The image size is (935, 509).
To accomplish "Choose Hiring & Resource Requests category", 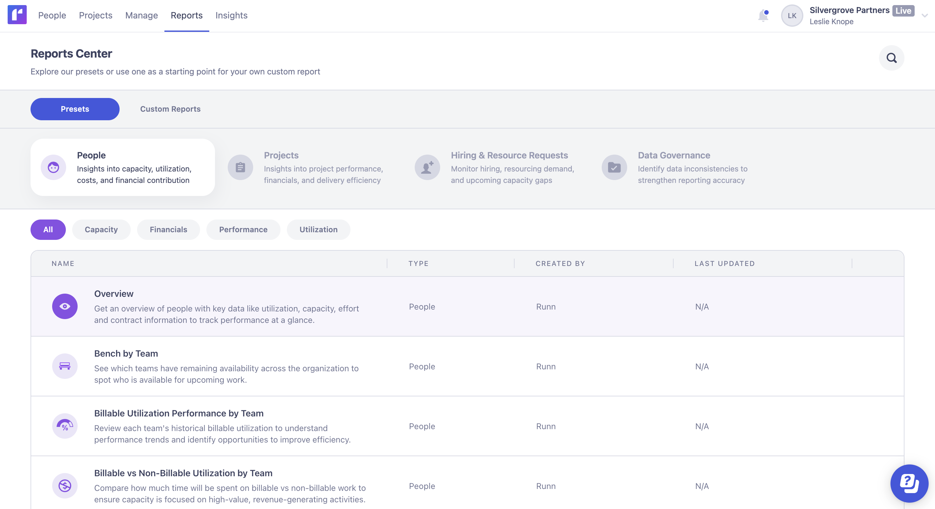I will 497,167.
